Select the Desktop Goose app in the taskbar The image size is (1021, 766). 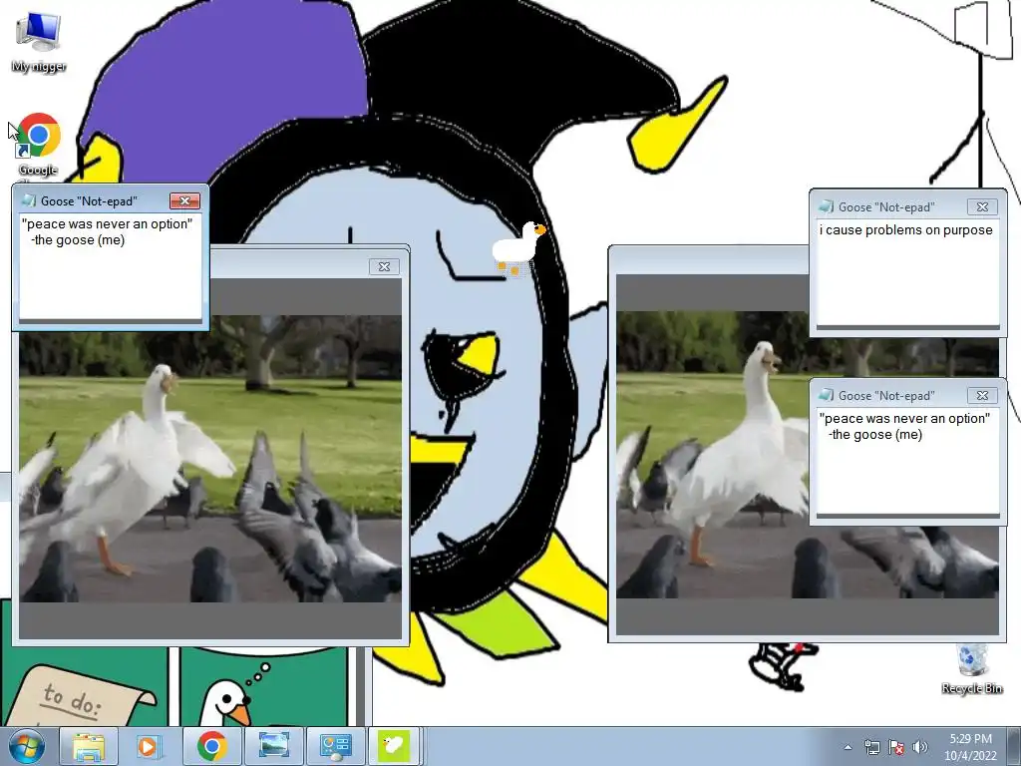[393, 746]
